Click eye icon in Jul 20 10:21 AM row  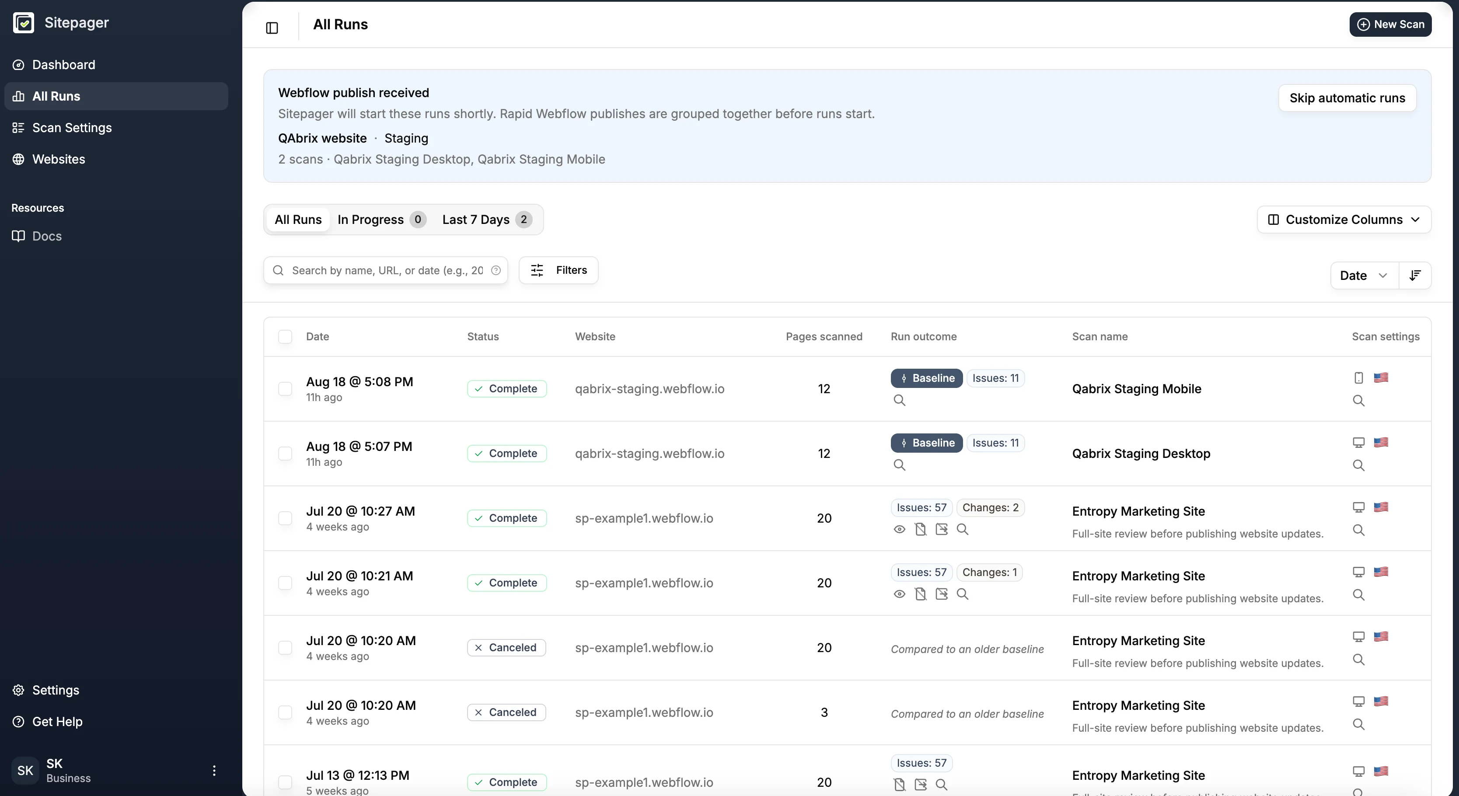(x=900, y=594)
